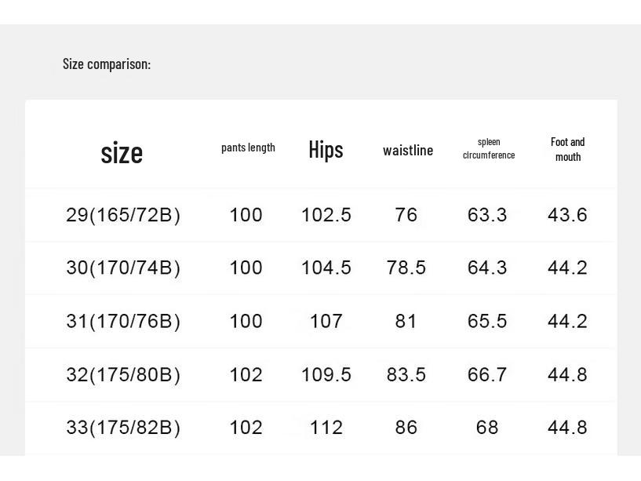The width and height of the screenshot is (641, 481).
Task: Click the hips value 109.5
Action: click(x=326, y=374)
